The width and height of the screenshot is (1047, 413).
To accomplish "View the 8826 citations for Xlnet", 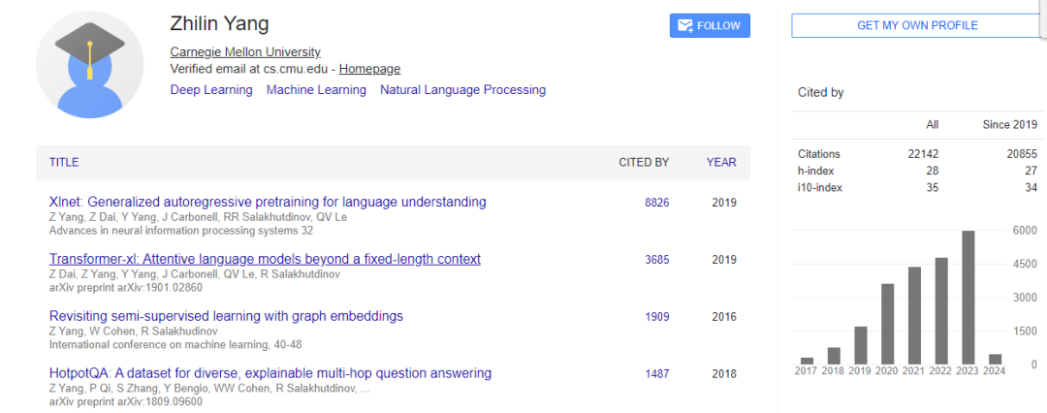I will click(x=656, y=203).
